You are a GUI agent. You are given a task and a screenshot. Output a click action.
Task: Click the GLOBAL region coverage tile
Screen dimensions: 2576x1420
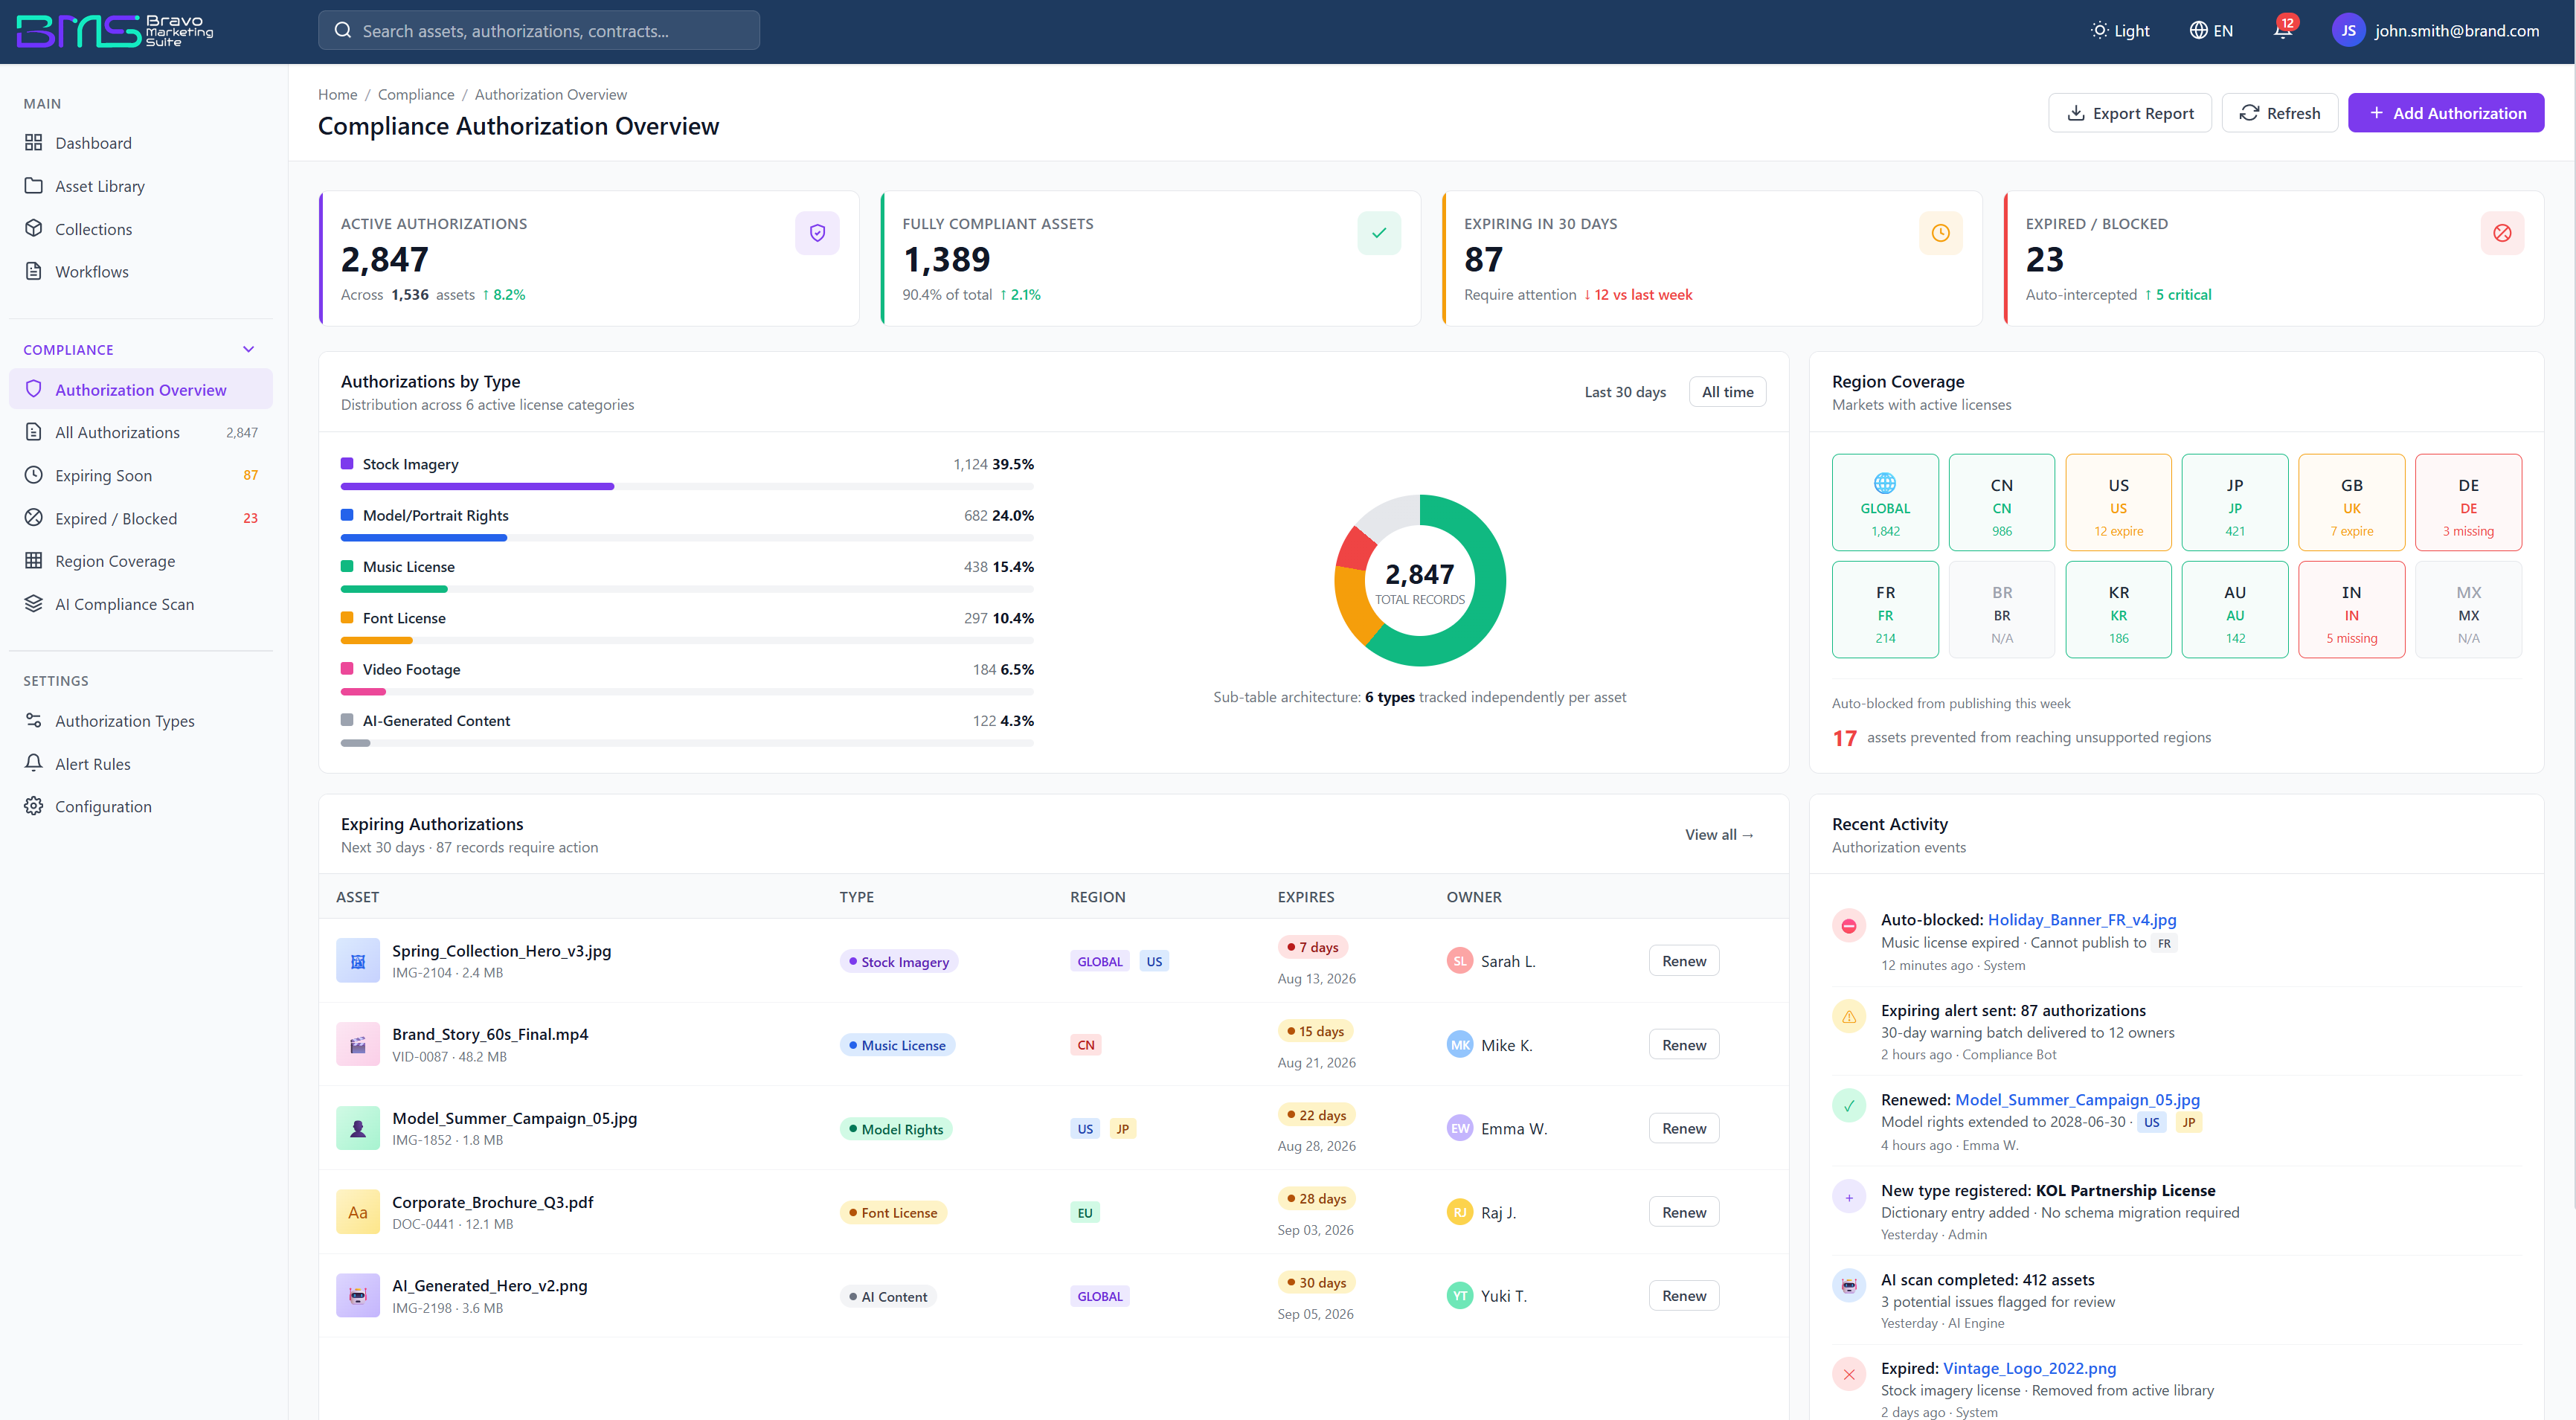[x=1885, y=503]
